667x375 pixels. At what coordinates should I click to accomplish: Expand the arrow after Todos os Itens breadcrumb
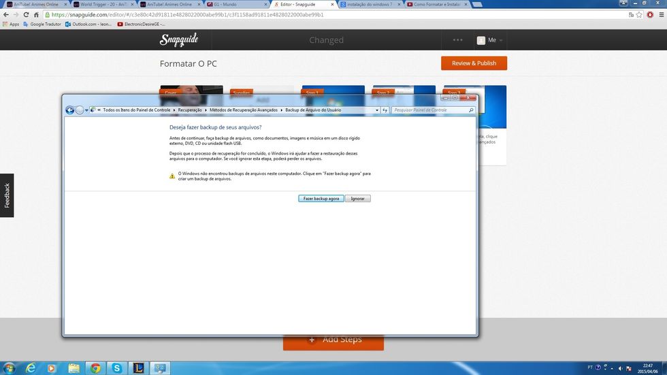(174, 110)
